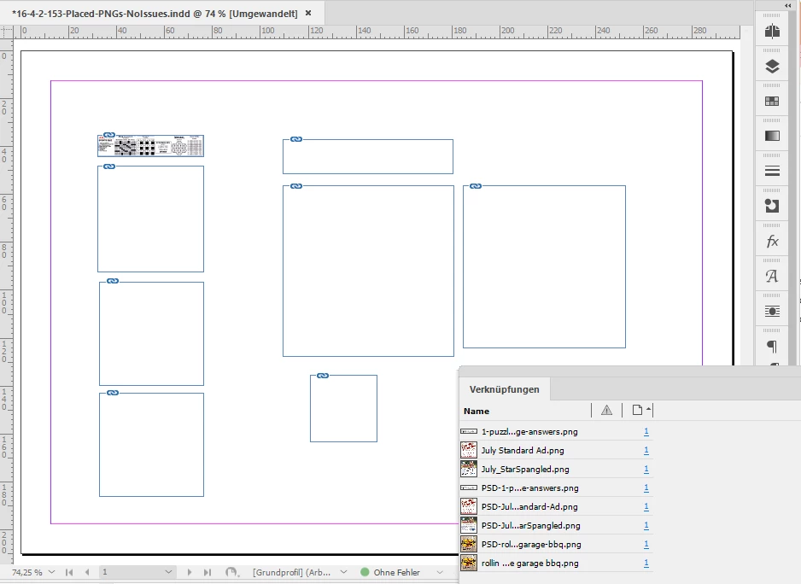The image size is (801, 584).
Task: Click page link 1 for rollin ...e garage bbq.png
Action: (x=646, y=563)
